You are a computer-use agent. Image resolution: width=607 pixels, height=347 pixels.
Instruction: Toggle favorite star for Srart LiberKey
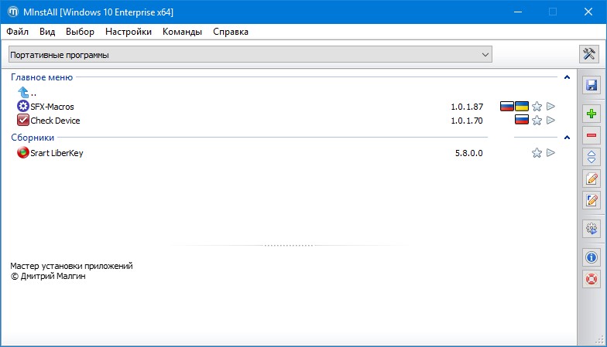[537, 153]
